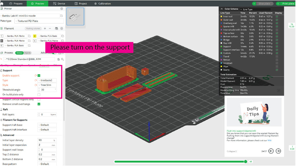Switch to Preview tab
This screenshot has height=166, width=296.
[x=37, y=3]
